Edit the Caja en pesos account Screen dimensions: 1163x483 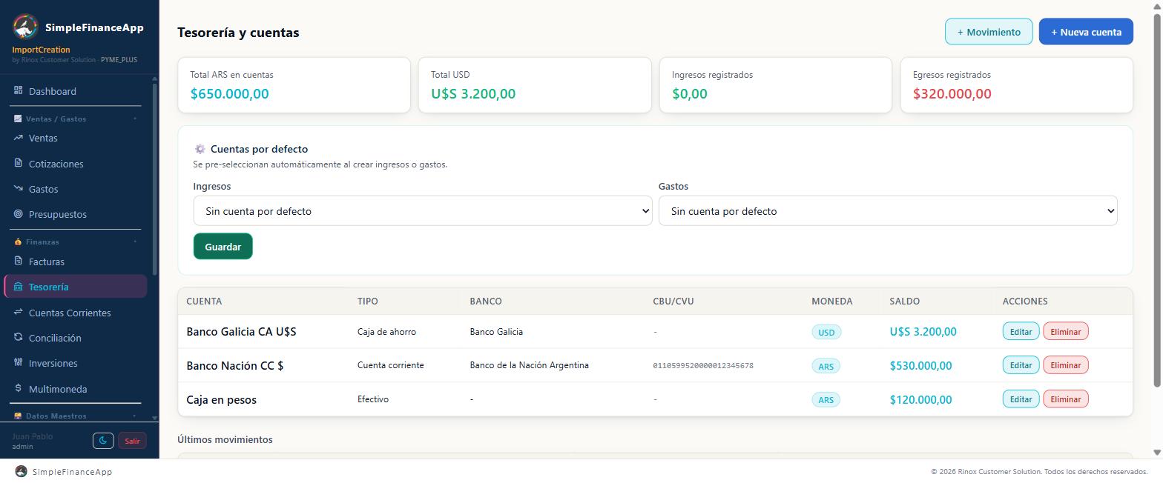pyautogui.click(x=1021, y=399)
